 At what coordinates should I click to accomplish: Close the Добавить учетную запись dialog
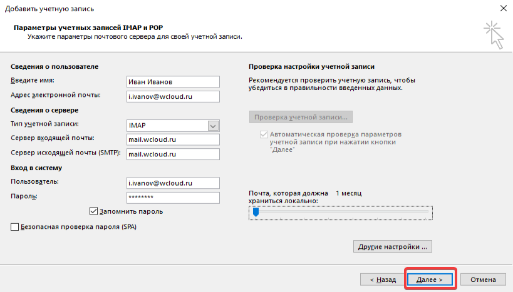point(503,8)
